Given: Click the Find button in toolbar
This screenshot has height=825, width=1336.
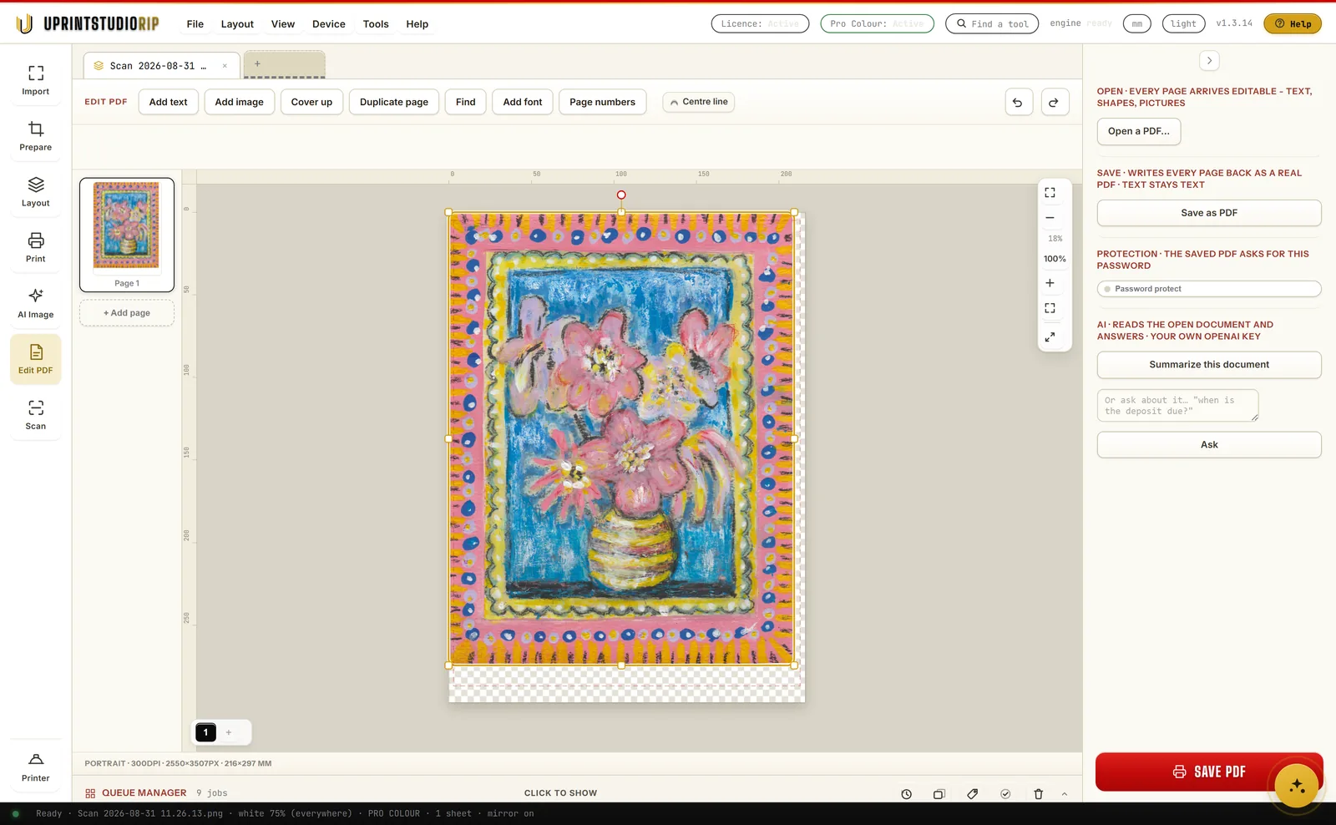Looking at the screenshot, I should [466, 102].
